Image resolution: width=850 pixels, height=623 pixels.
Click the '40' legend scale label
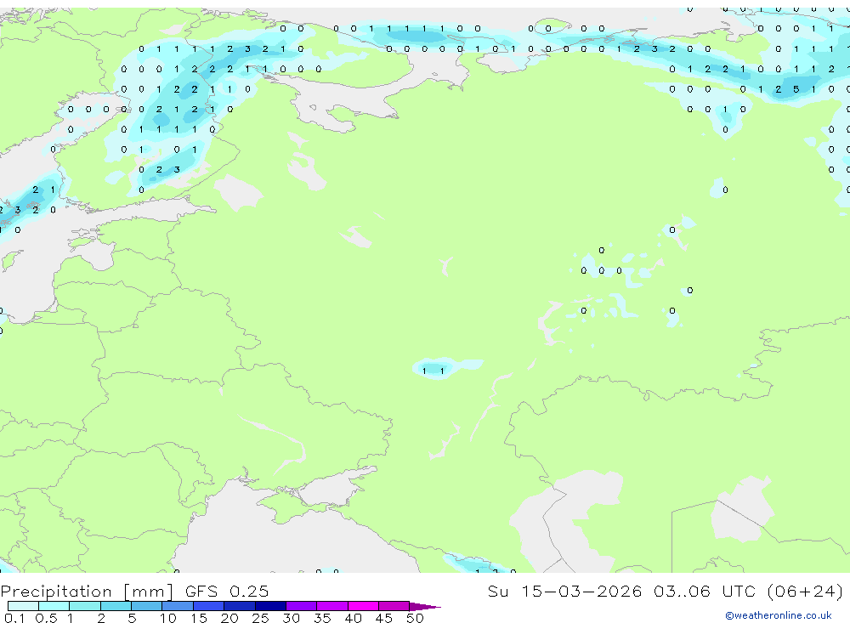click(353, 618)
